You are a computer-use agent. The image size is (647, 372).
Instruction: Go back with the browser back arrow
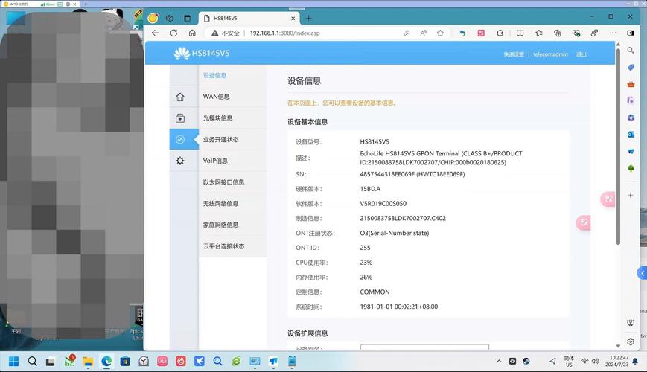(x=155, y=33)
